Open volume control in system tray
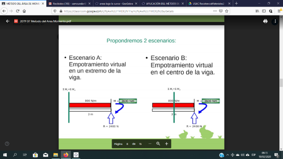283x159 pixels. click(x=243, y=155)
